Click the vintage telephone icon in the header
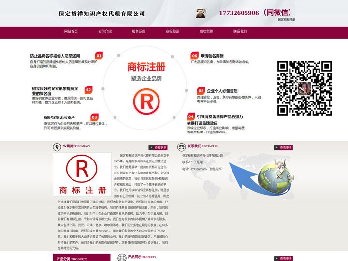This screenshot has height=261, width=348. 201,14
